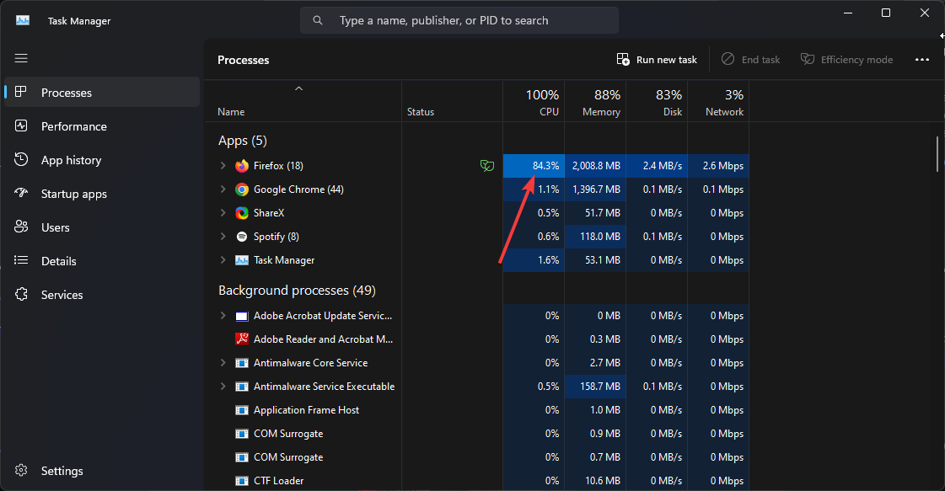Click the Firefox app icon in list
Viewport: 945px width, 491px height.
[242, 166]
